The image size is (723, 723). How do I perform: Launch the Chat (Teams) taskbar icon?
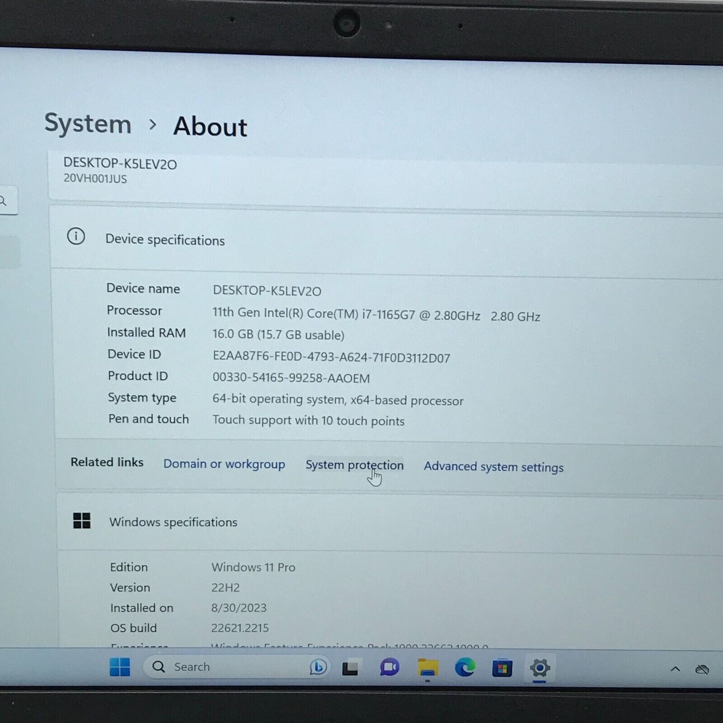pyautogui.click(x=390, y=667)
